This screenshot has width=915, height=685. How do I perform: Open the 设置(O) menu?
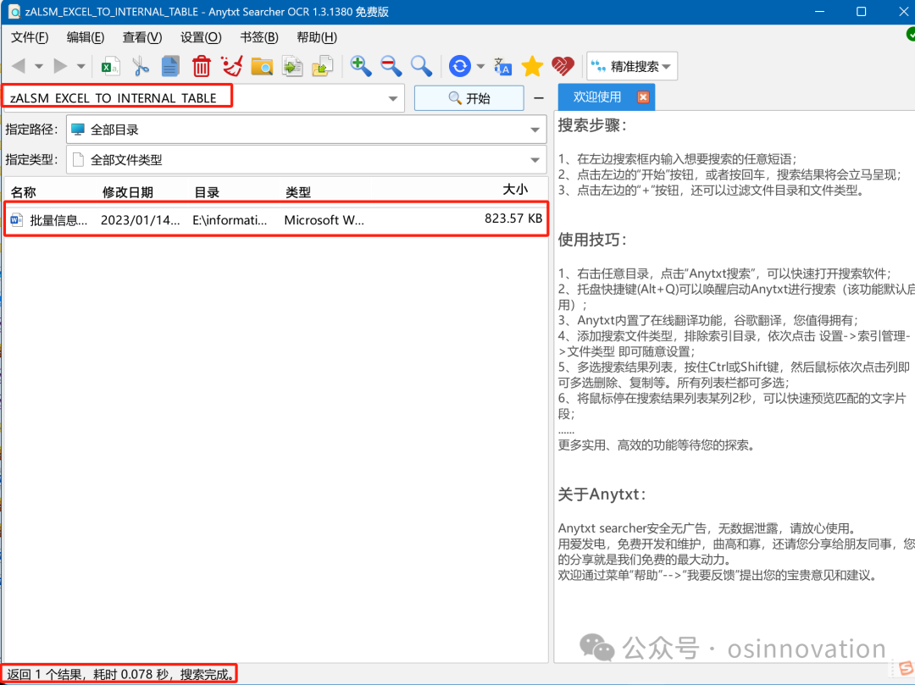[201, 37]
